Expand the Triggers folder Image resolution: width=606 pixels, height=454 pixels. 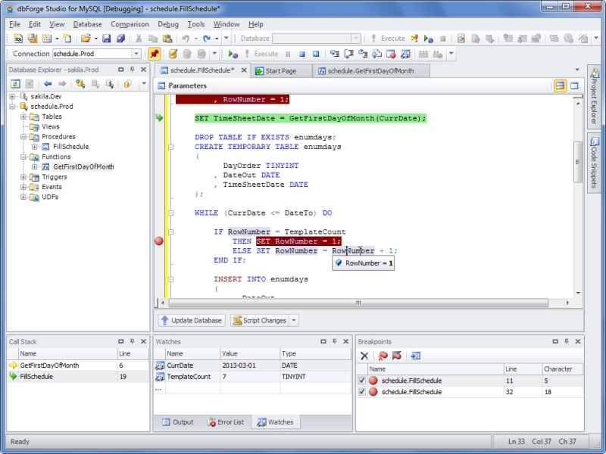pyautogui.click(x=23, y=176)
